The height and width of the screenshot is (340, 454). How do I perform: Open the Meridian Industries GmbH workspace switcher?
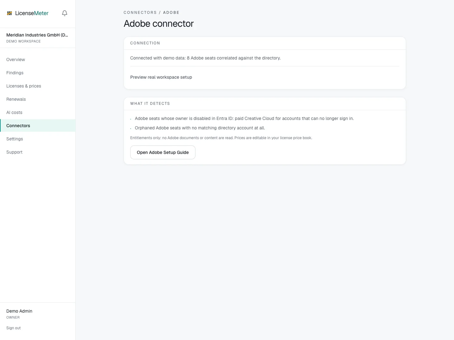click(38, 38)
